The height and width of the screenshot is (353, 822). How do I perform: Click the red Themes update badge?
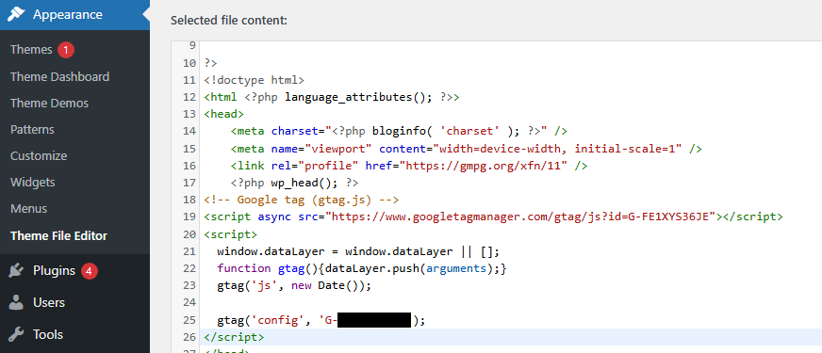click(66, 50)
